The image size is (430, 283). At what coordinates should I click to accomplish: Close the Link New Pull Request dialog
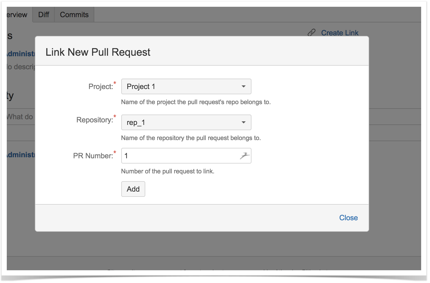(x=348, y=218)
